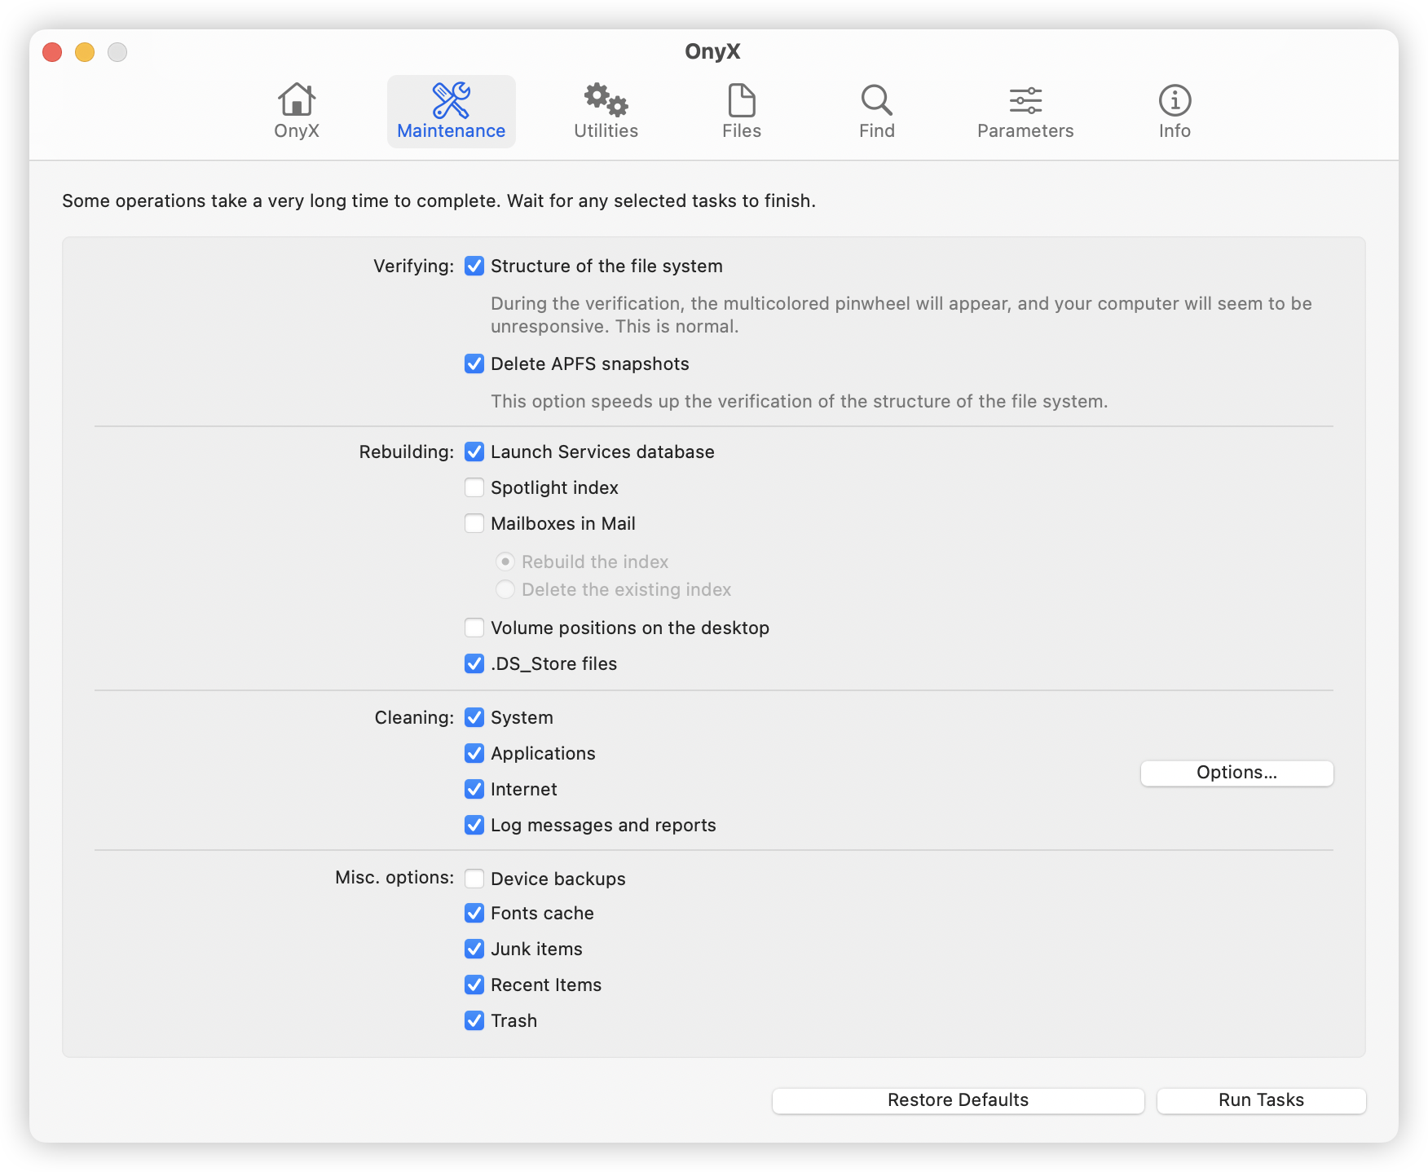Click Run Tasks button

(1261, 1100)
